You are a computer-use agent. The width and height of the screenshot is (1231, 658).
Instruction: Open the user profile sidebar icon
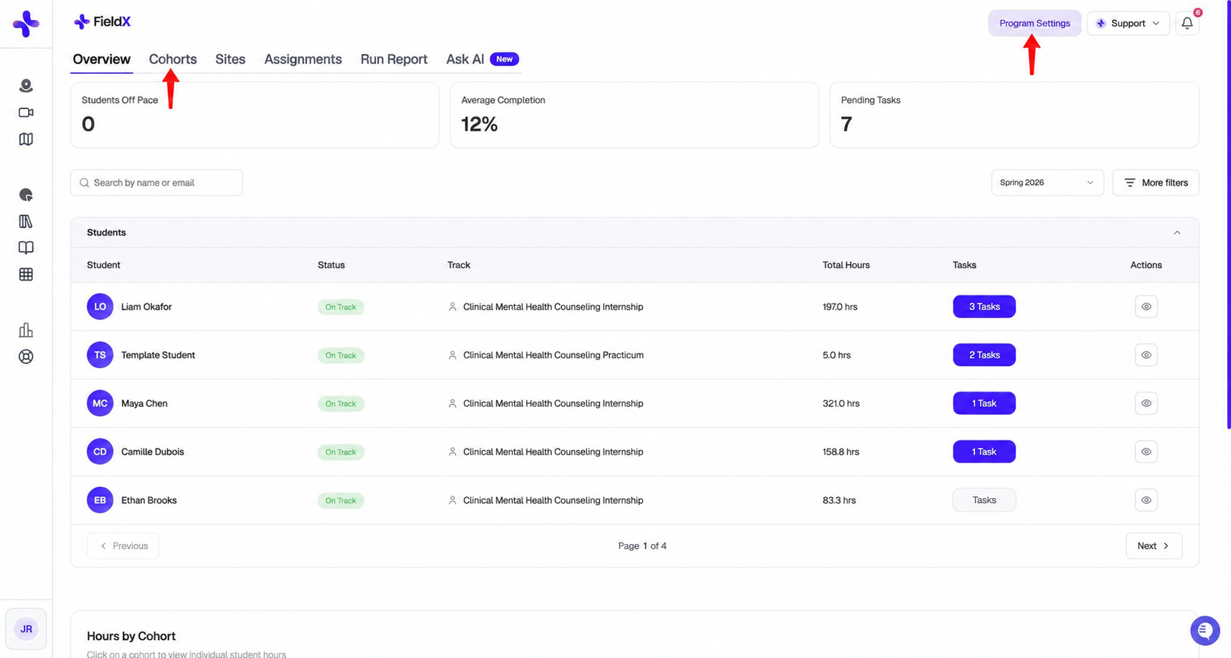pyautogui.click(x=26, y=85)
